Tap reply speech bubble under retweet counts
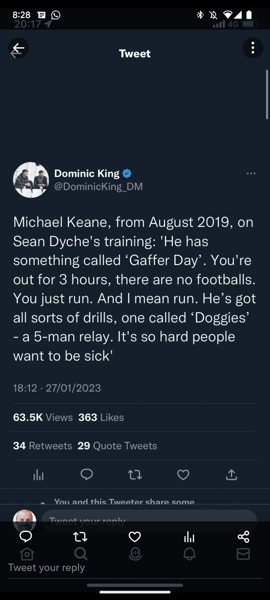The height and width of the screenshot is (600, 270). point(86,474)
